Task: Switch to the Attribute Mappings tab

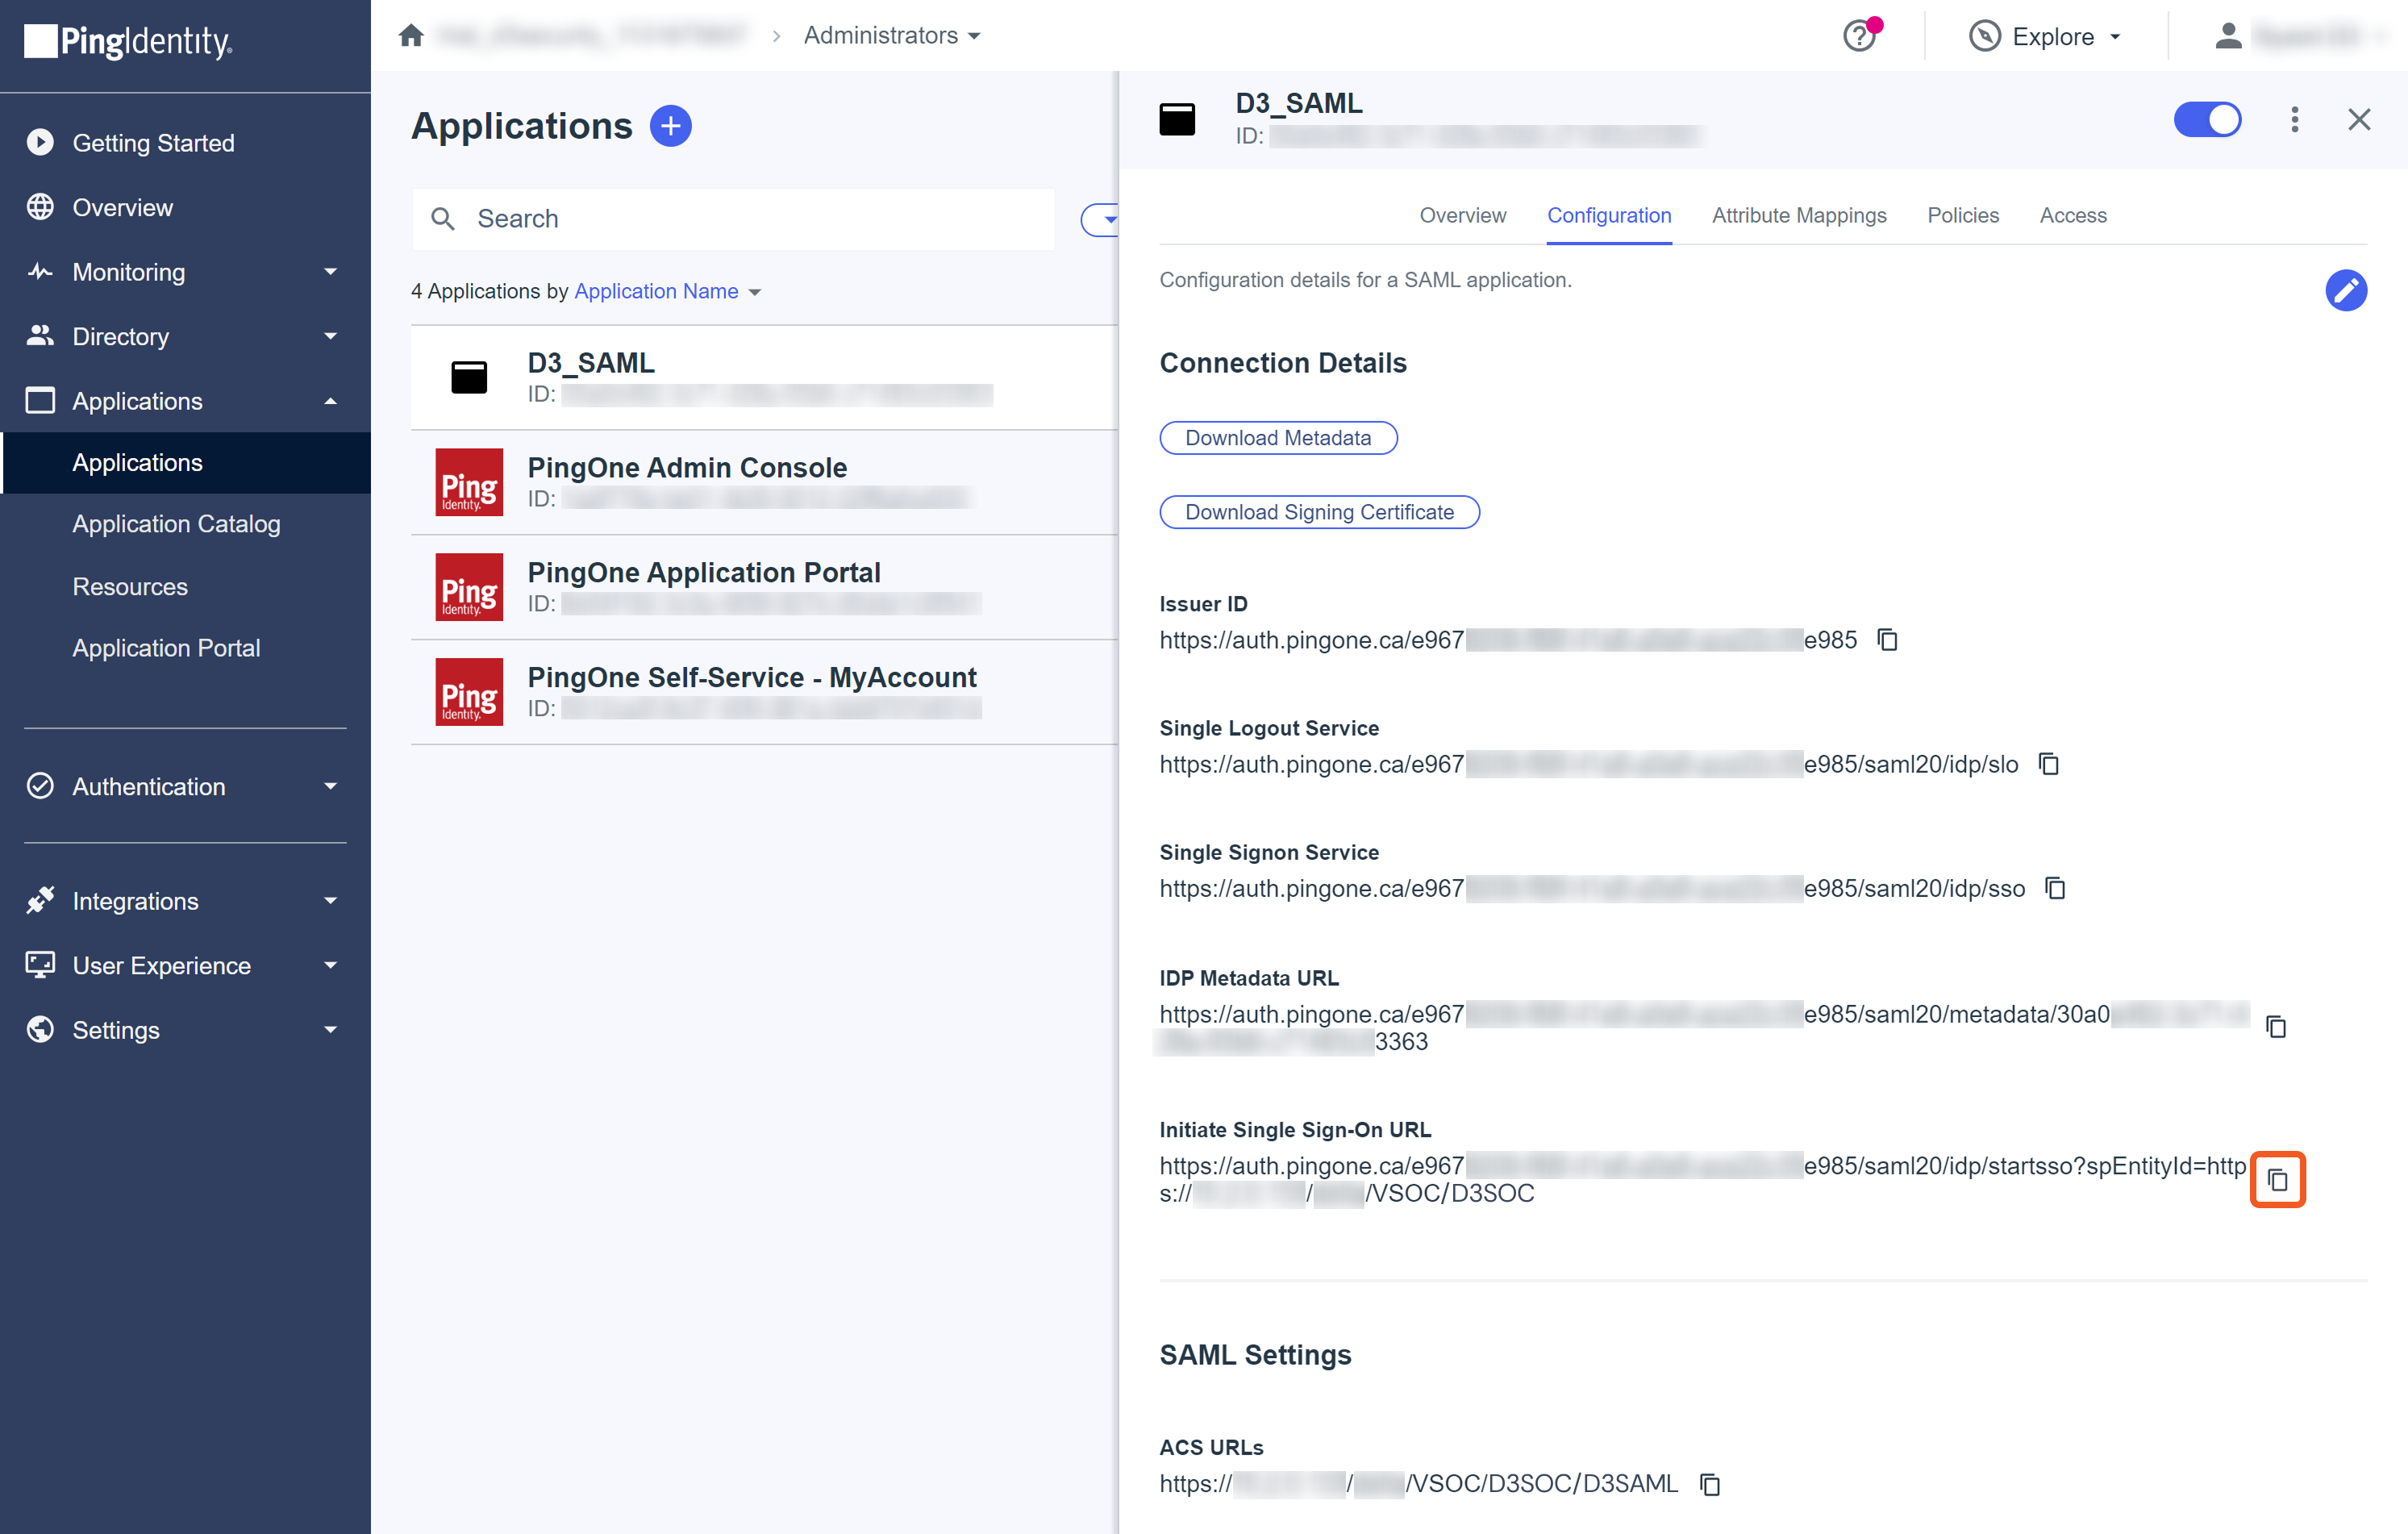Action: point(1798,216)
